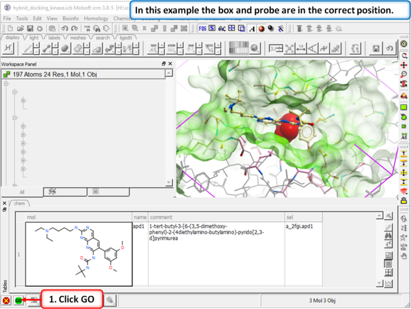Select the chem table tab
Screen dimensions: 411x309
[x=19, y=204]
